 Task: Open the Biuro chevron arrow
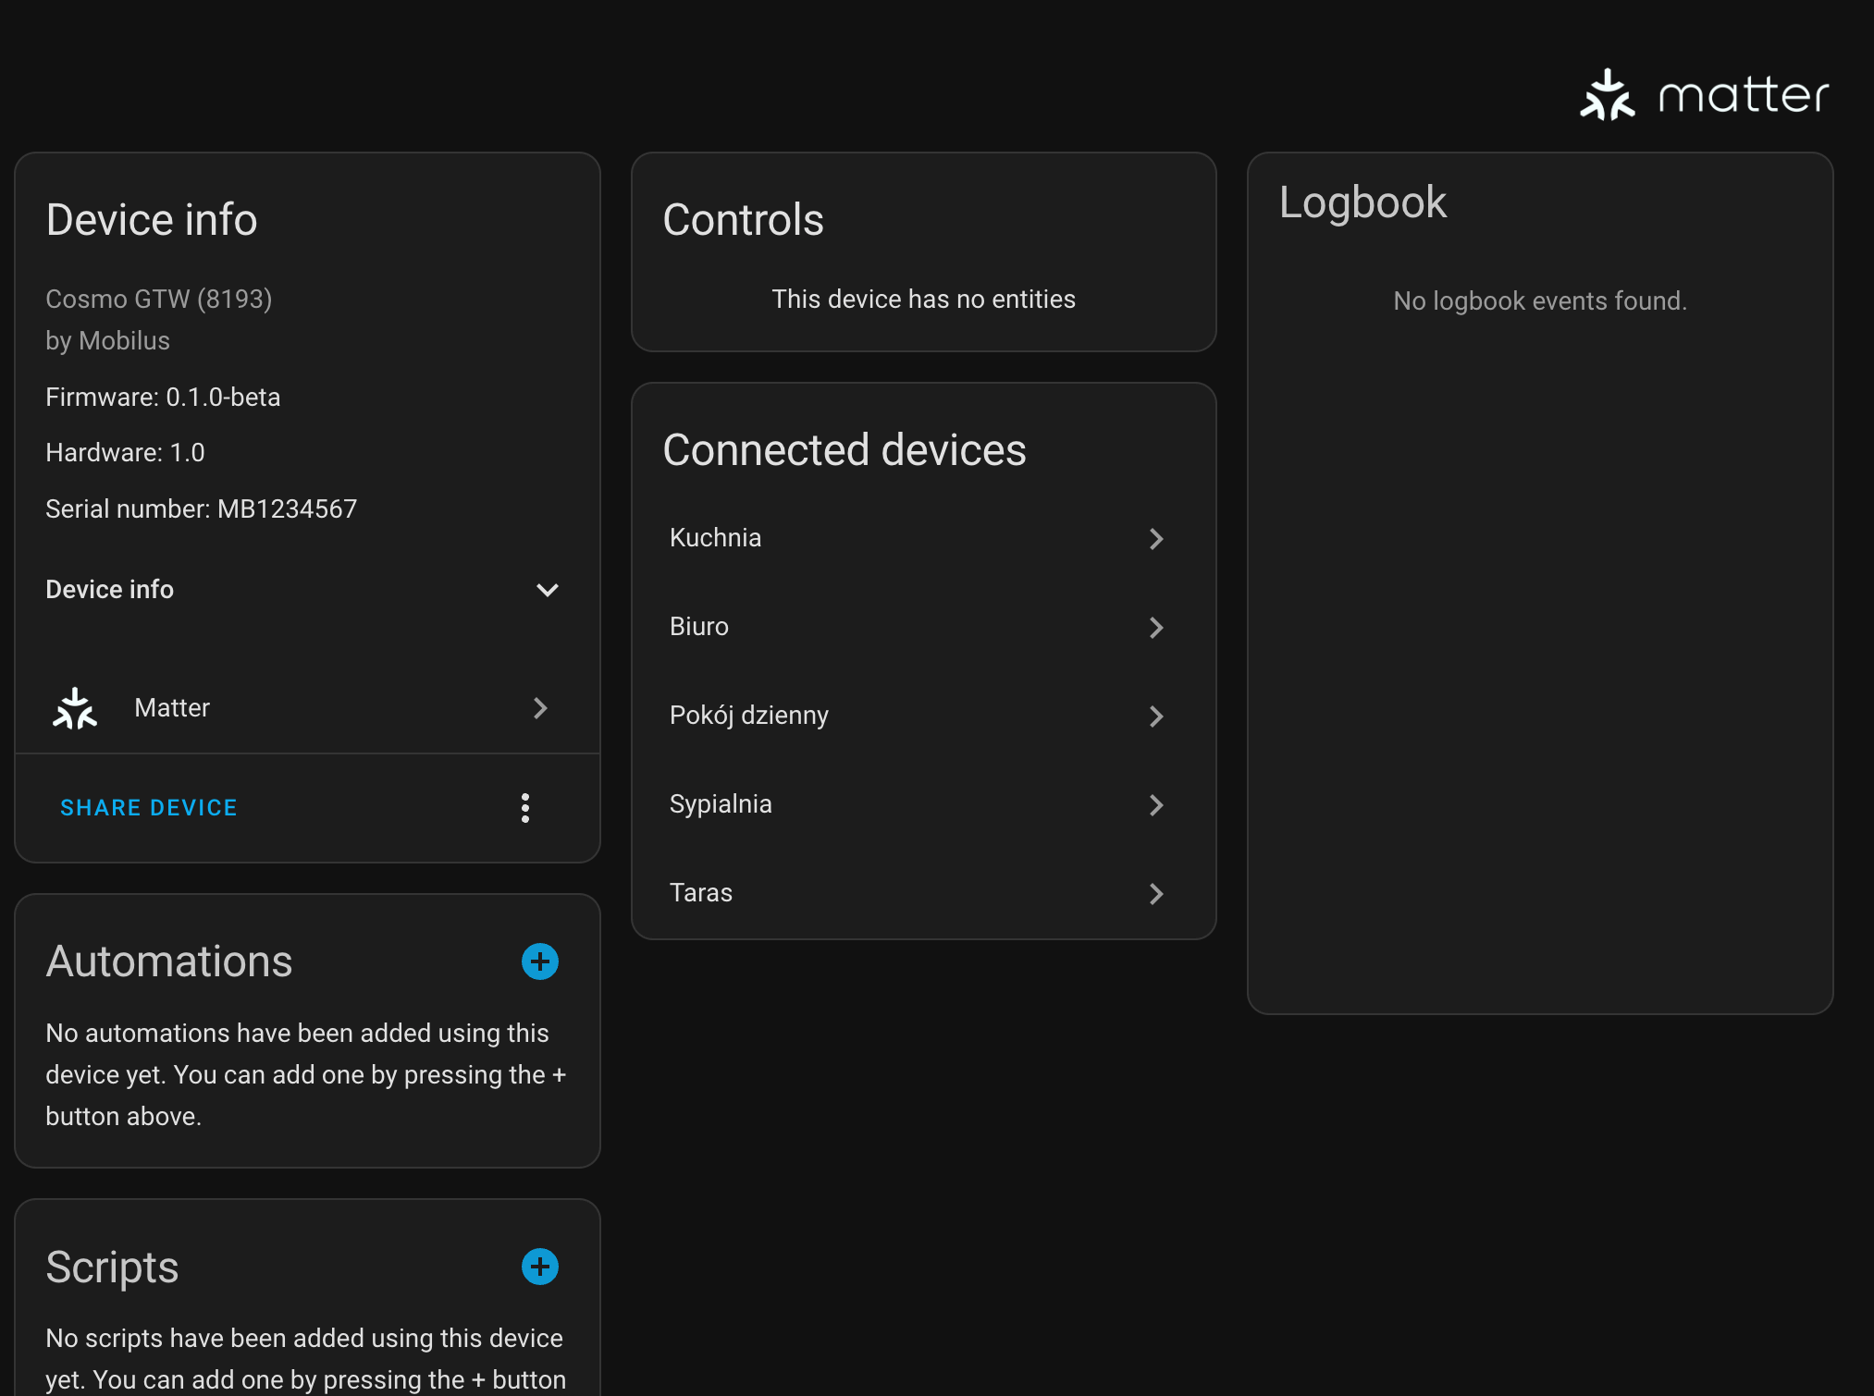click(1156, 628)
